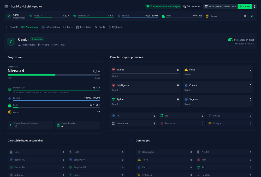Click the Invocation people icon
The width and height of the screenshot is (261, 177).
pos(114,123)
